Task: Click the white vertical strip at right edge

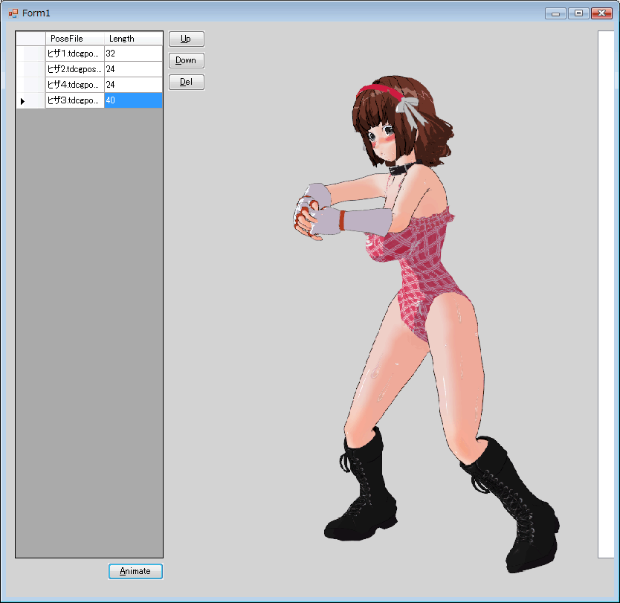Action: tap(606, 294)
